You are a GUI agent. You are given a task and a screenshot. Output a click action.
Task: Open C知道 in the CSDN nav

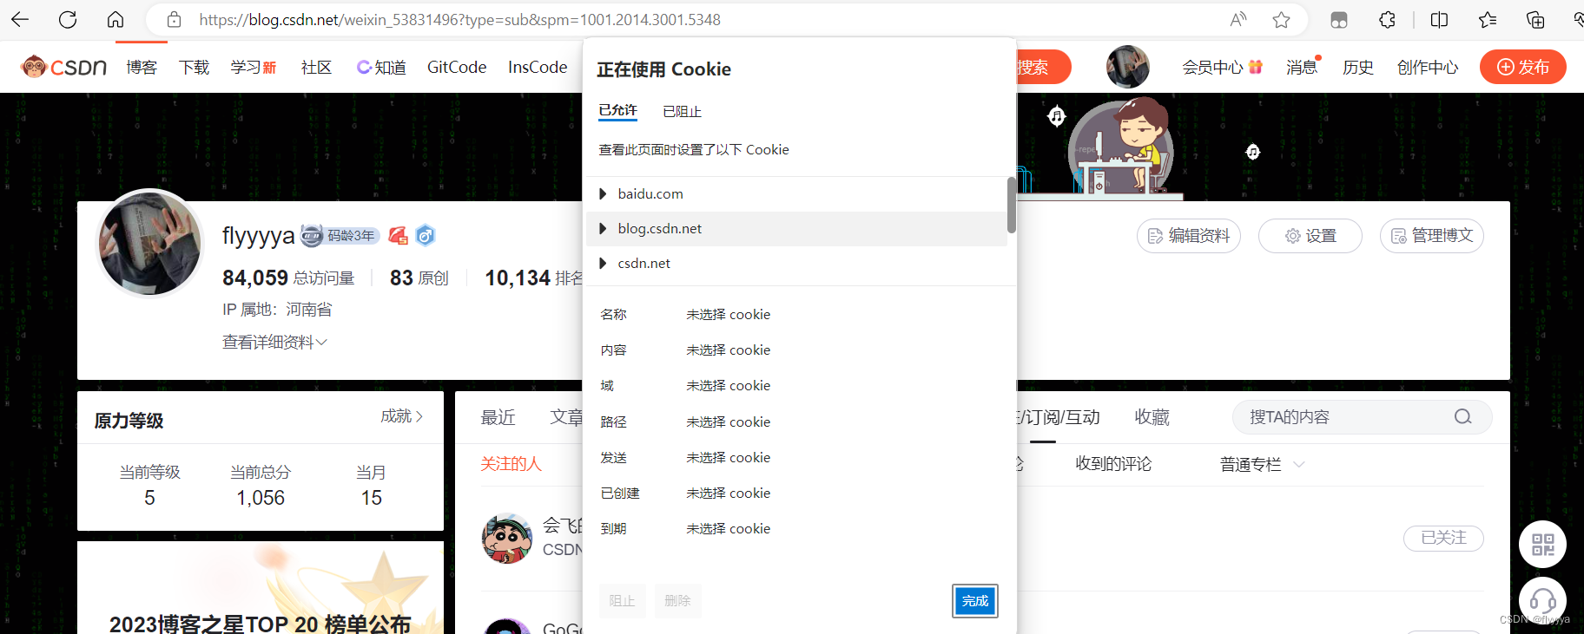(x=381, y=68)
